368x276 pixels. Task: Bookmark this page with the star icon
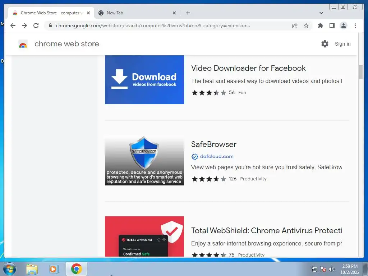point(306,26)
